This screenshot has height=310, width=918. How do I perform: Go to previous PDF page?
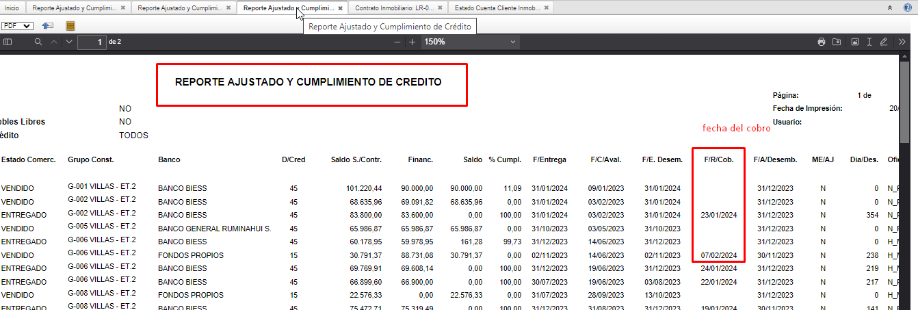(55, 42)
